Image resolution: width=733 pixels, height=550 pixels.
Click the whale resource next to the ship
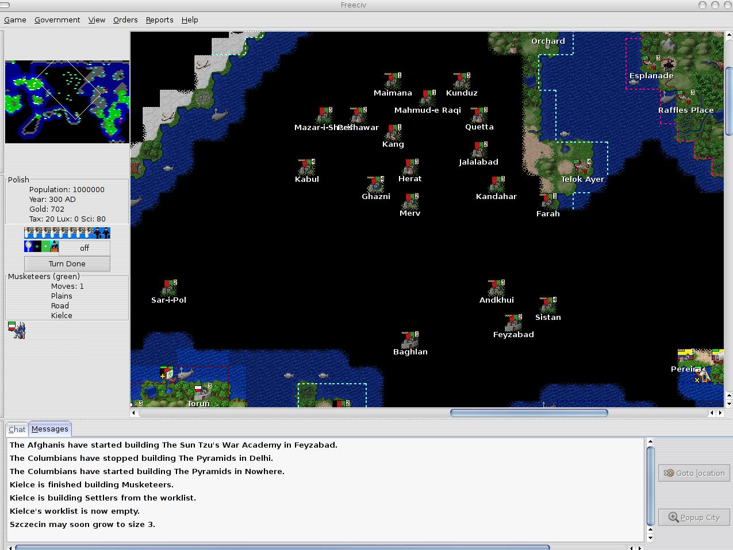tap(185, 375)
